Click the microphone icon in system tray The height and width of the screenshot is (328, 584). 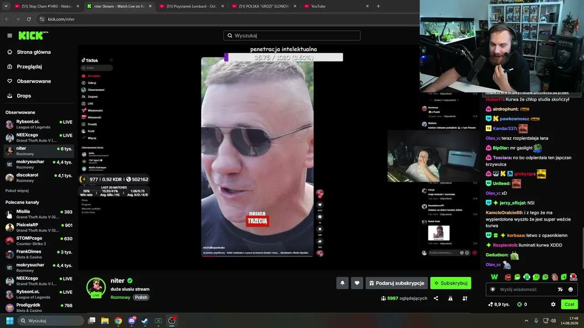pos(536,321)
